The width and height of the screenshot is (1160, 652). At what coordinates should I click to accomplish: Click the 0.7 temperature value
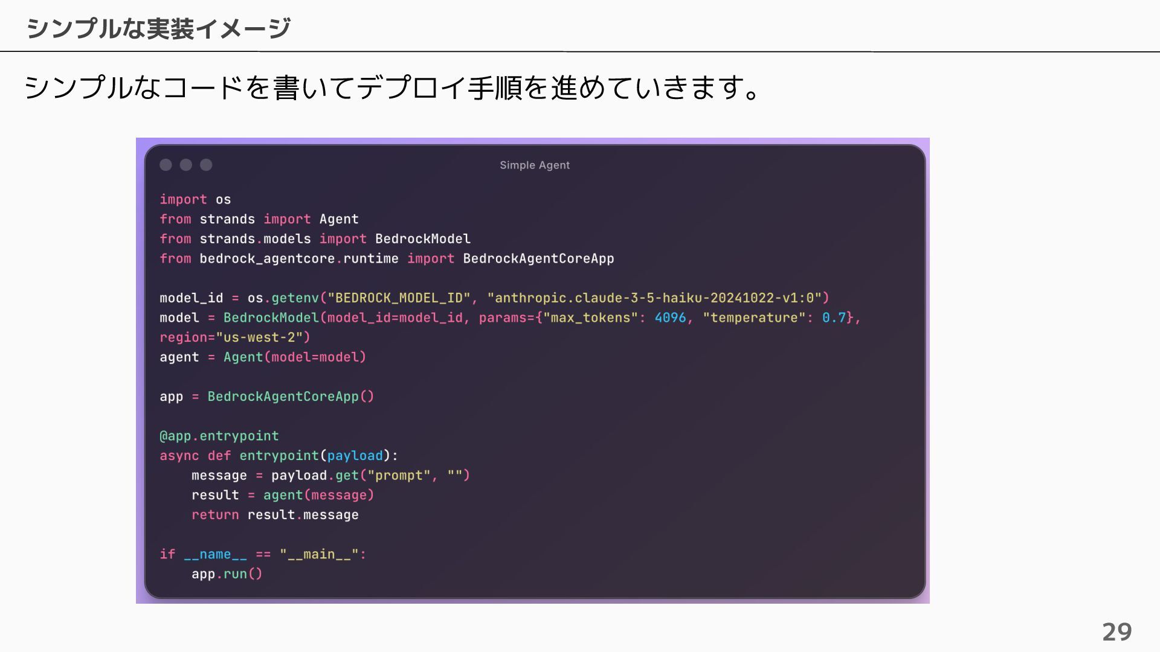point(833,318)
